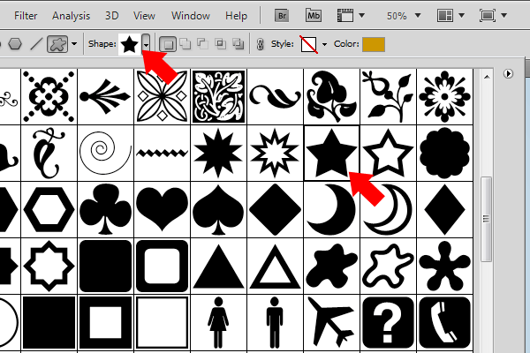This screenshot has height=353, width=530.
Task: Select the question mark sign shape
Action: pos(388,323)
